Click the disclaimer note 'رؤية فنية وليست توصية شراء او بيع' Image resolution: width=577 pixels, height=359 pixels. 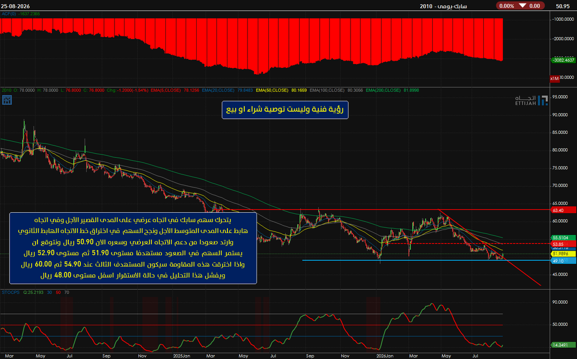(x=285, y=110)
